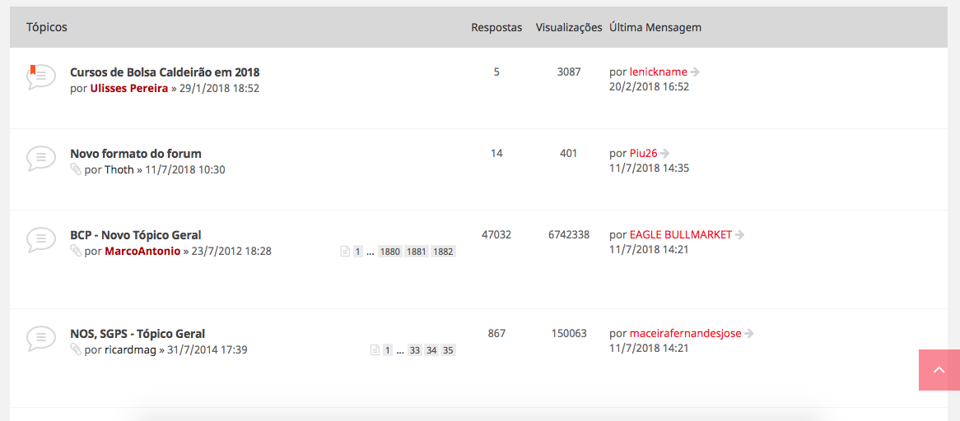This screenshot has height=421, width=960.
Task: Open page 33 of NOS topic
Action: [414, 350]
